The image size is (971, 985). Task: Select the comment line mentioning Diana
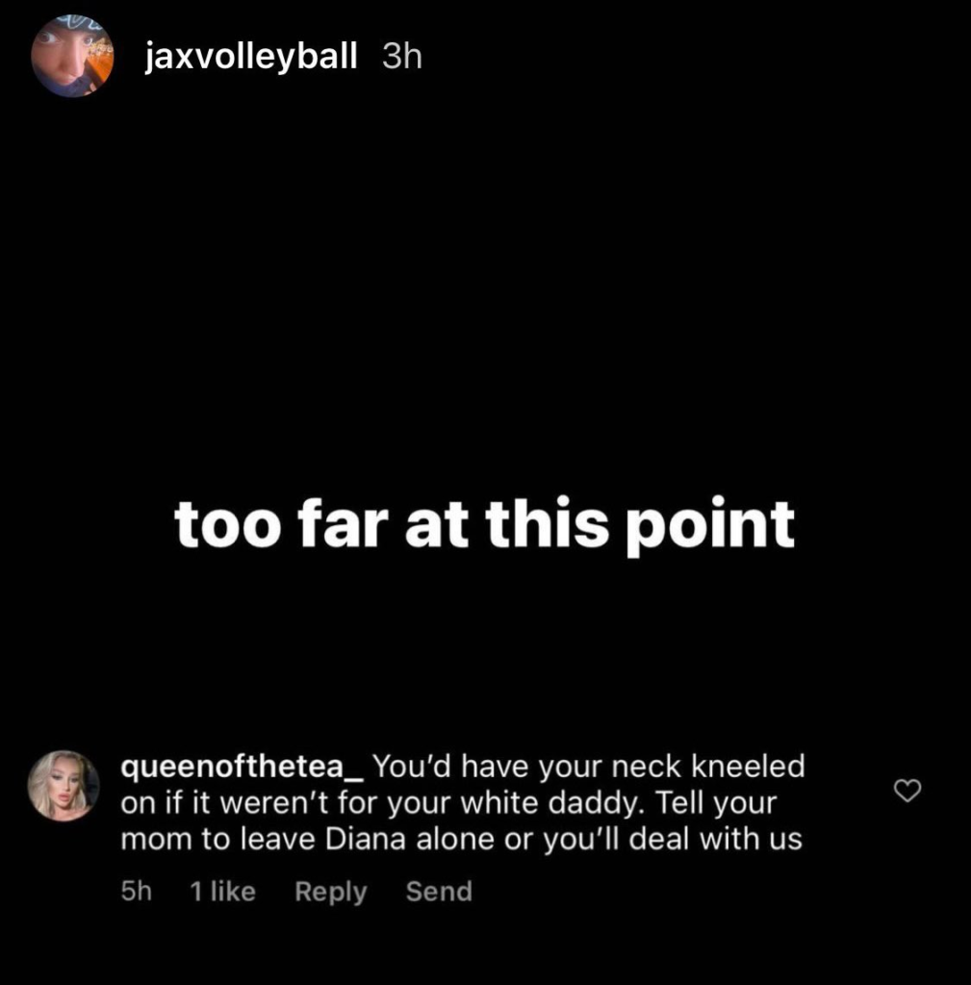461,839
